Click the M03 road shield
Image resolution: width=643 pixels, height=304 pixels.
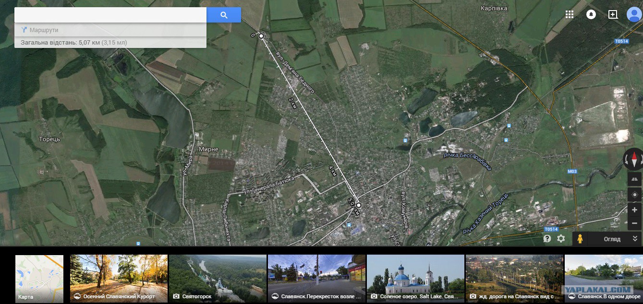coord(572,171)
